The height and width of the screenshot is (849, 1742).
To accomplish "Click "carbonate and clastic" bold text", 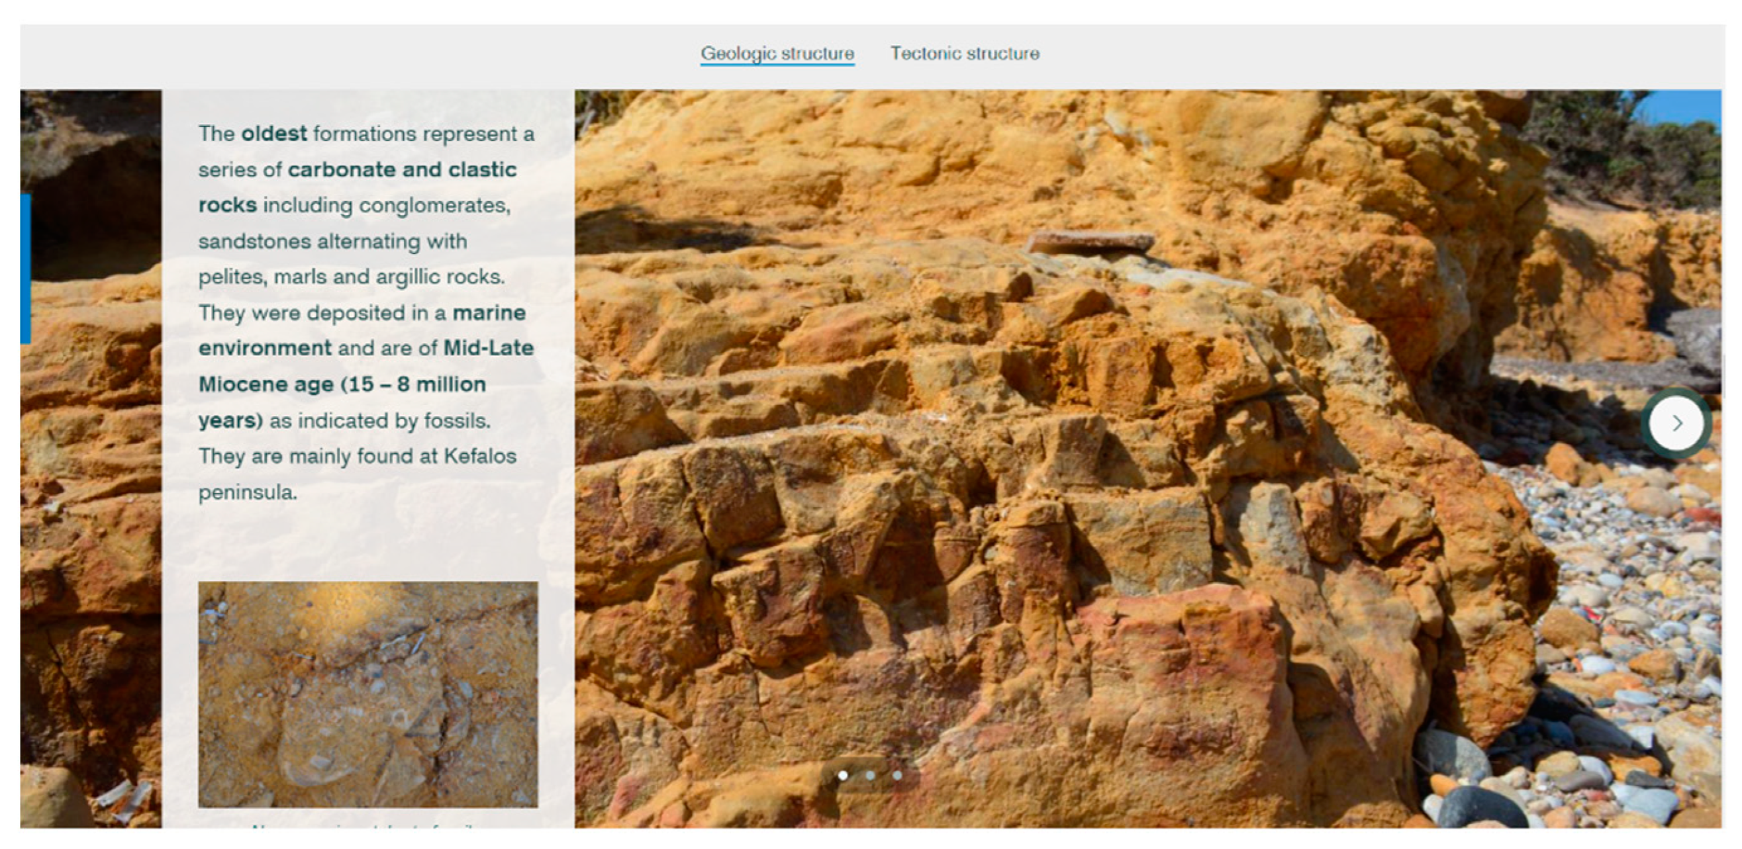I will click(x=402, y=169).
